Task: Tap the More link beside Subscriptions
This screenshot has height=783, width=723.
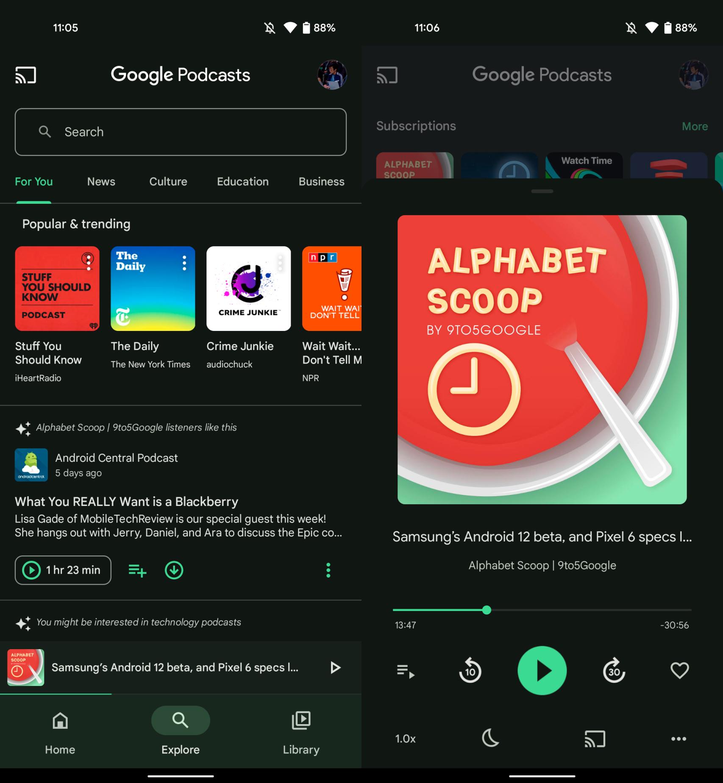Action: click(695, 126)
